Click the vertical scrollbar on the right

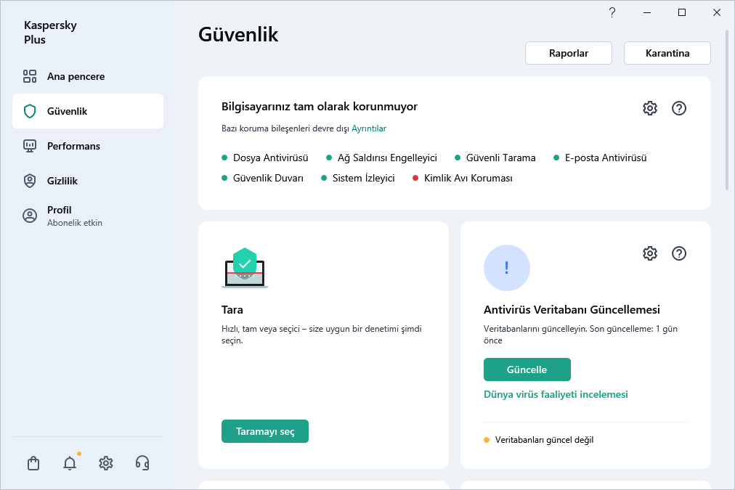[x=727, y=109]
